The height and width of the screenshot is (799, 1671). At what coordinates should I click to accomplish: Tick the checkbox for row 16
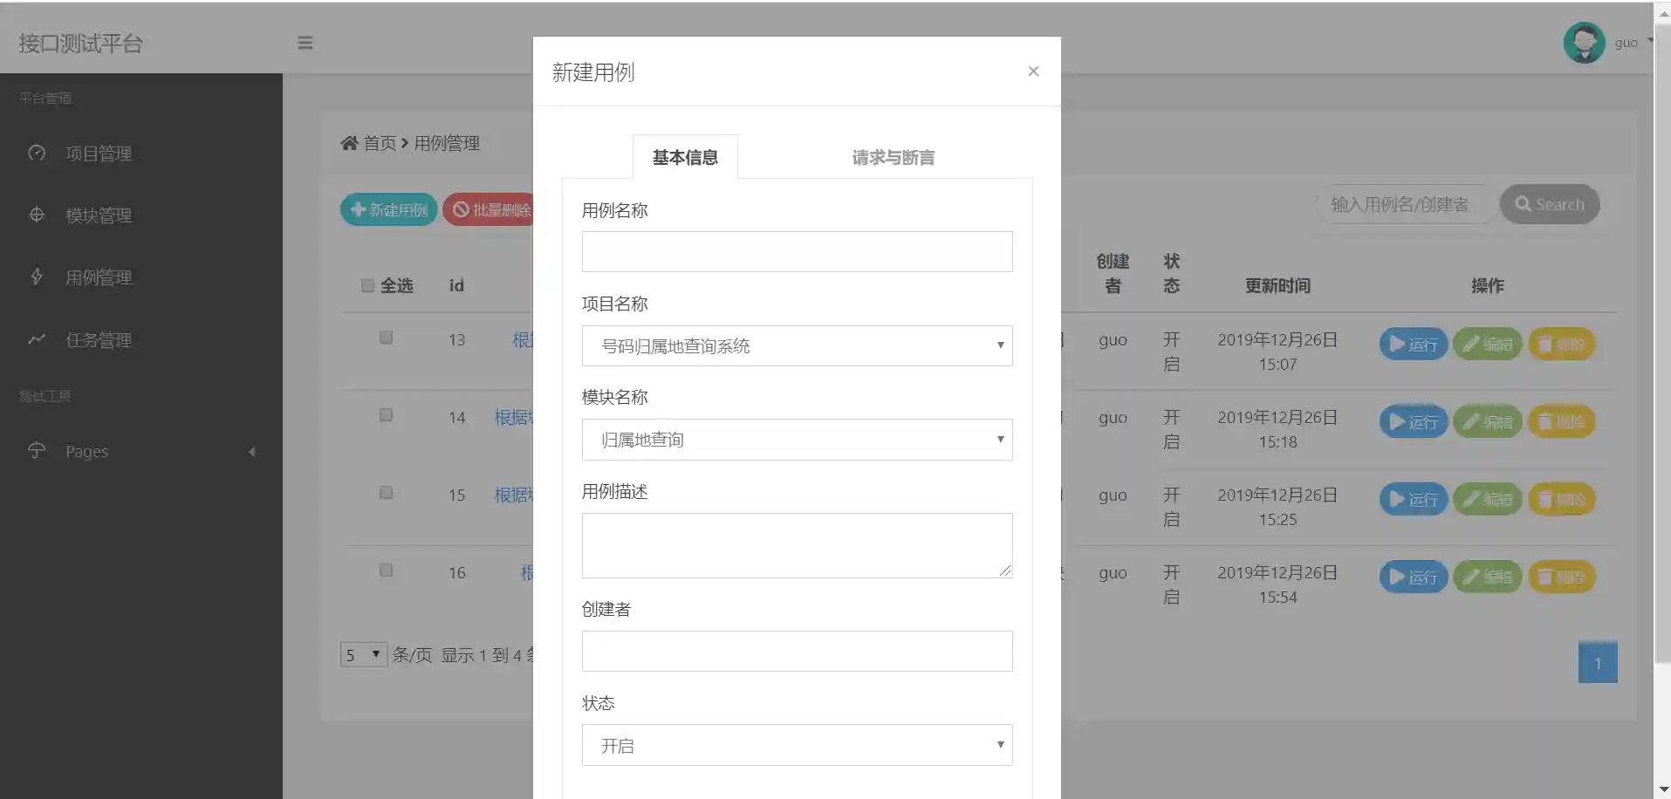tap(386, 570)
